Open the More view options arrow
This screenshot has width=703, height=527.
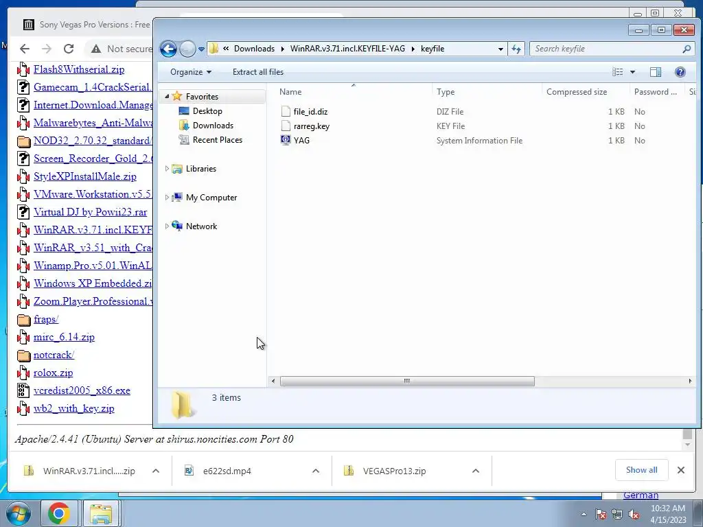632,72
